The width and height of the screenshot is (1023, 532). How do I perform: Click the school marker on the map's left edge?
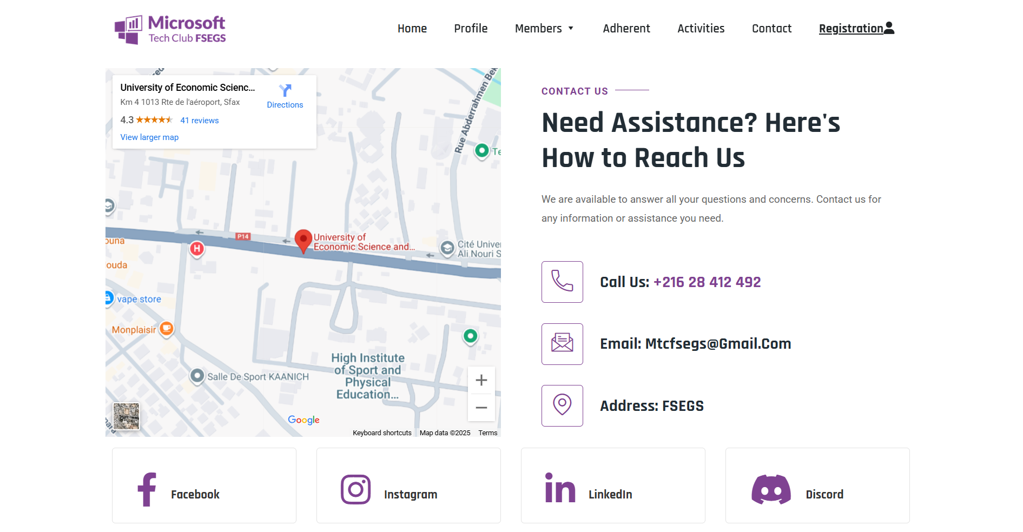(x=109, y=206)
